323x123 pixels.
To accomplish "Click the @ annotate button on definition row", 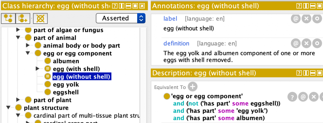I will (296, 44).
